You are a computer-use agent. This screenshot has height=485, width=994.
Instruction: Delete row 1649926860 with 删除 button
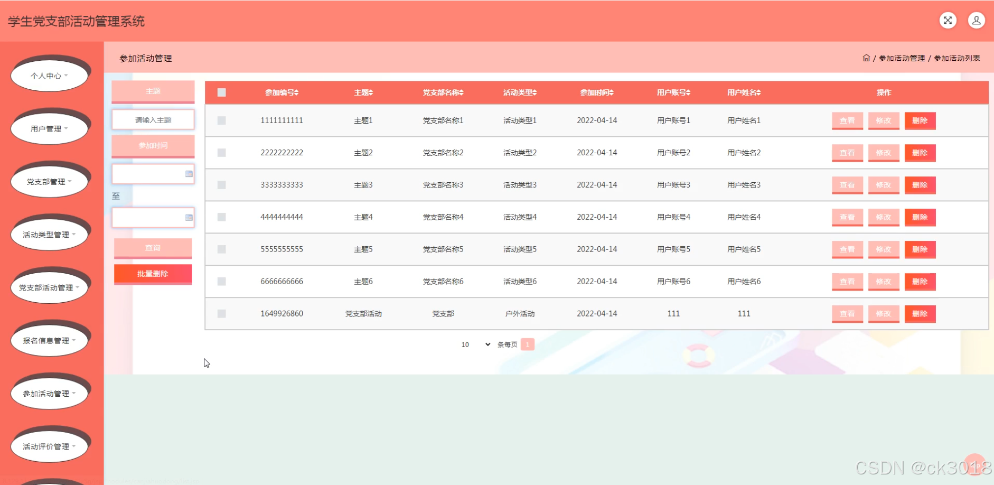[920, 314]
